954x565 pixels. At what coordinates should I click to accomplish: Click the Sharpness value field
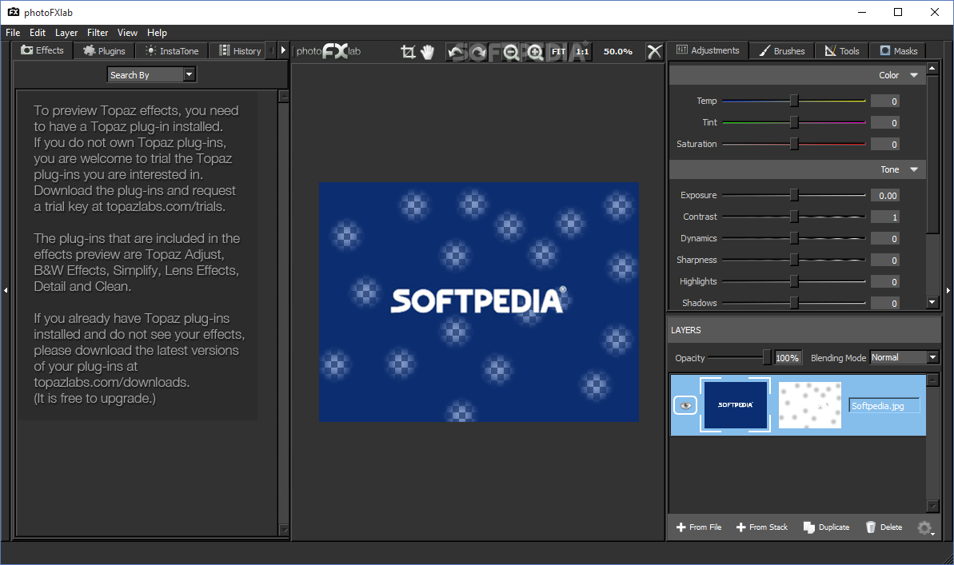[885, 261]
